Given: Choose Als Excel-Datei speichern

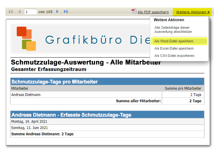Looking at the screenshot, I should [x=174, y=48].
